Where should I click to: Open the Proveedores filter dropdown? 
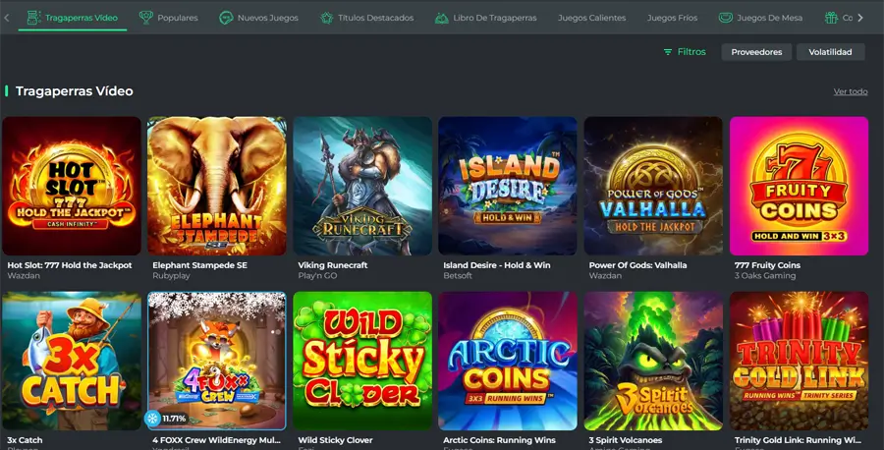(x=756, y=52)
